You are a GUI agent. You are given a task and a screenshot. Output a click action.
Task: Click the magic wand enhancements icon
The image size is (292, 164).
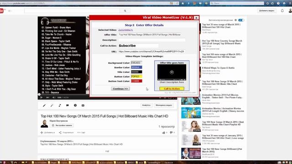tap(52, 105)
